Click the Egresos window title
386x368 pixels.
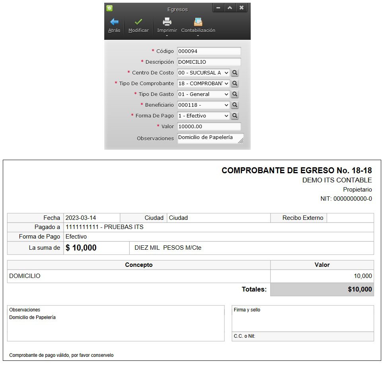[x=177, y=10]
